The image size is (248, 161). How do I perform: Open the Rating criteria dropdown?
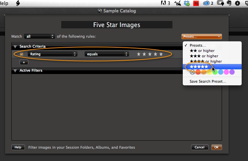[x=53, y=54]
